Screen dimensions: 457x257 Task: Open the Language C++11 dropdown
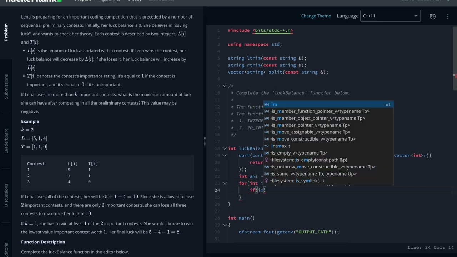click(390, 16)
